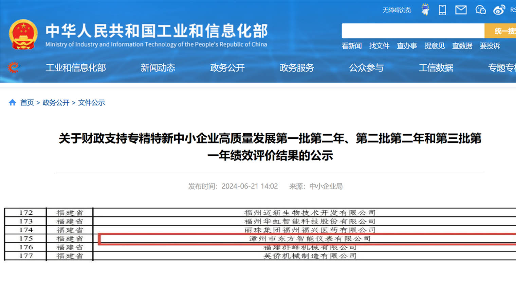Image resolution: width=516 pixels, height=290 pixels.
Task: Open the Weibo icon
Action: tap(499, 10)
